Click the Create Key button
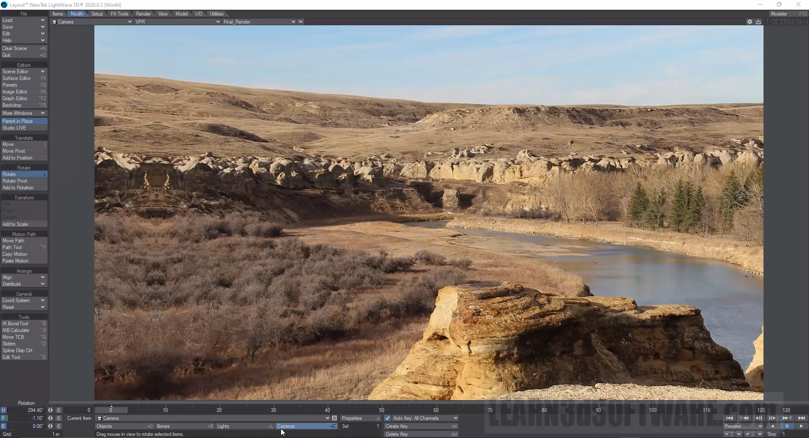The image size is (809, 438). [x=420, y=426]
